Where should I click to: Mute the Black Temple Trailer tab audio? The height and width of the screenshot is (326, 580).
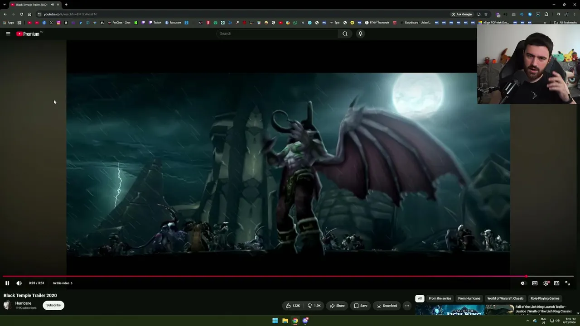(53, 5)
